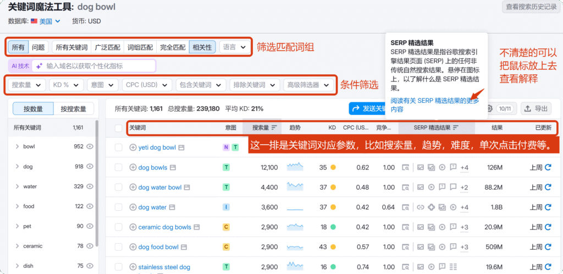The height and width of the screenshot is (274, 563).
Task: Click the 10/11 columns counter
Action: click(506, 108)
